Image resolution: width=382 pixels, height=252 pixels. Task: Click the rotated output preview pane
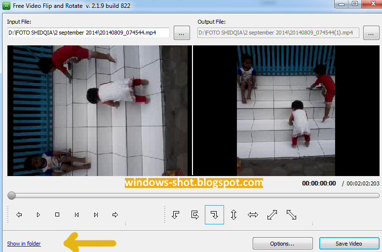tap(286, 110)
